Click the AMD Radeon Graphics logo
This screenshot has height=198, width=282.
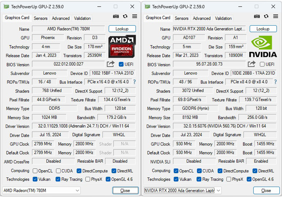pos(122,46)
